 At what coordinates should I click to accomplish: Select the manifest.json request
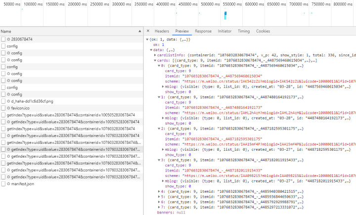[72, 184]
